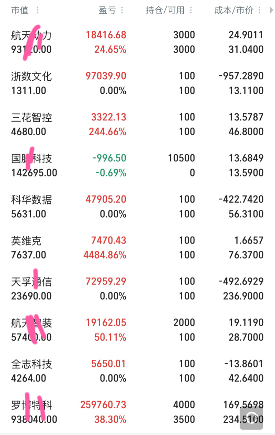Tap 英维克 profit percentage 4484.86%

pyautogui.click(x=105, y=255)
